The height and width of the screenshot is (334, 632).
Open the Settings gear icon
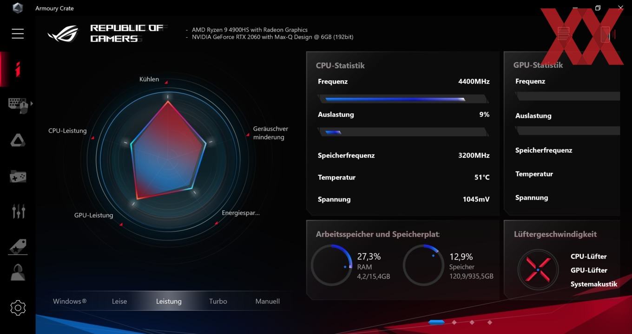click(18, 308)
